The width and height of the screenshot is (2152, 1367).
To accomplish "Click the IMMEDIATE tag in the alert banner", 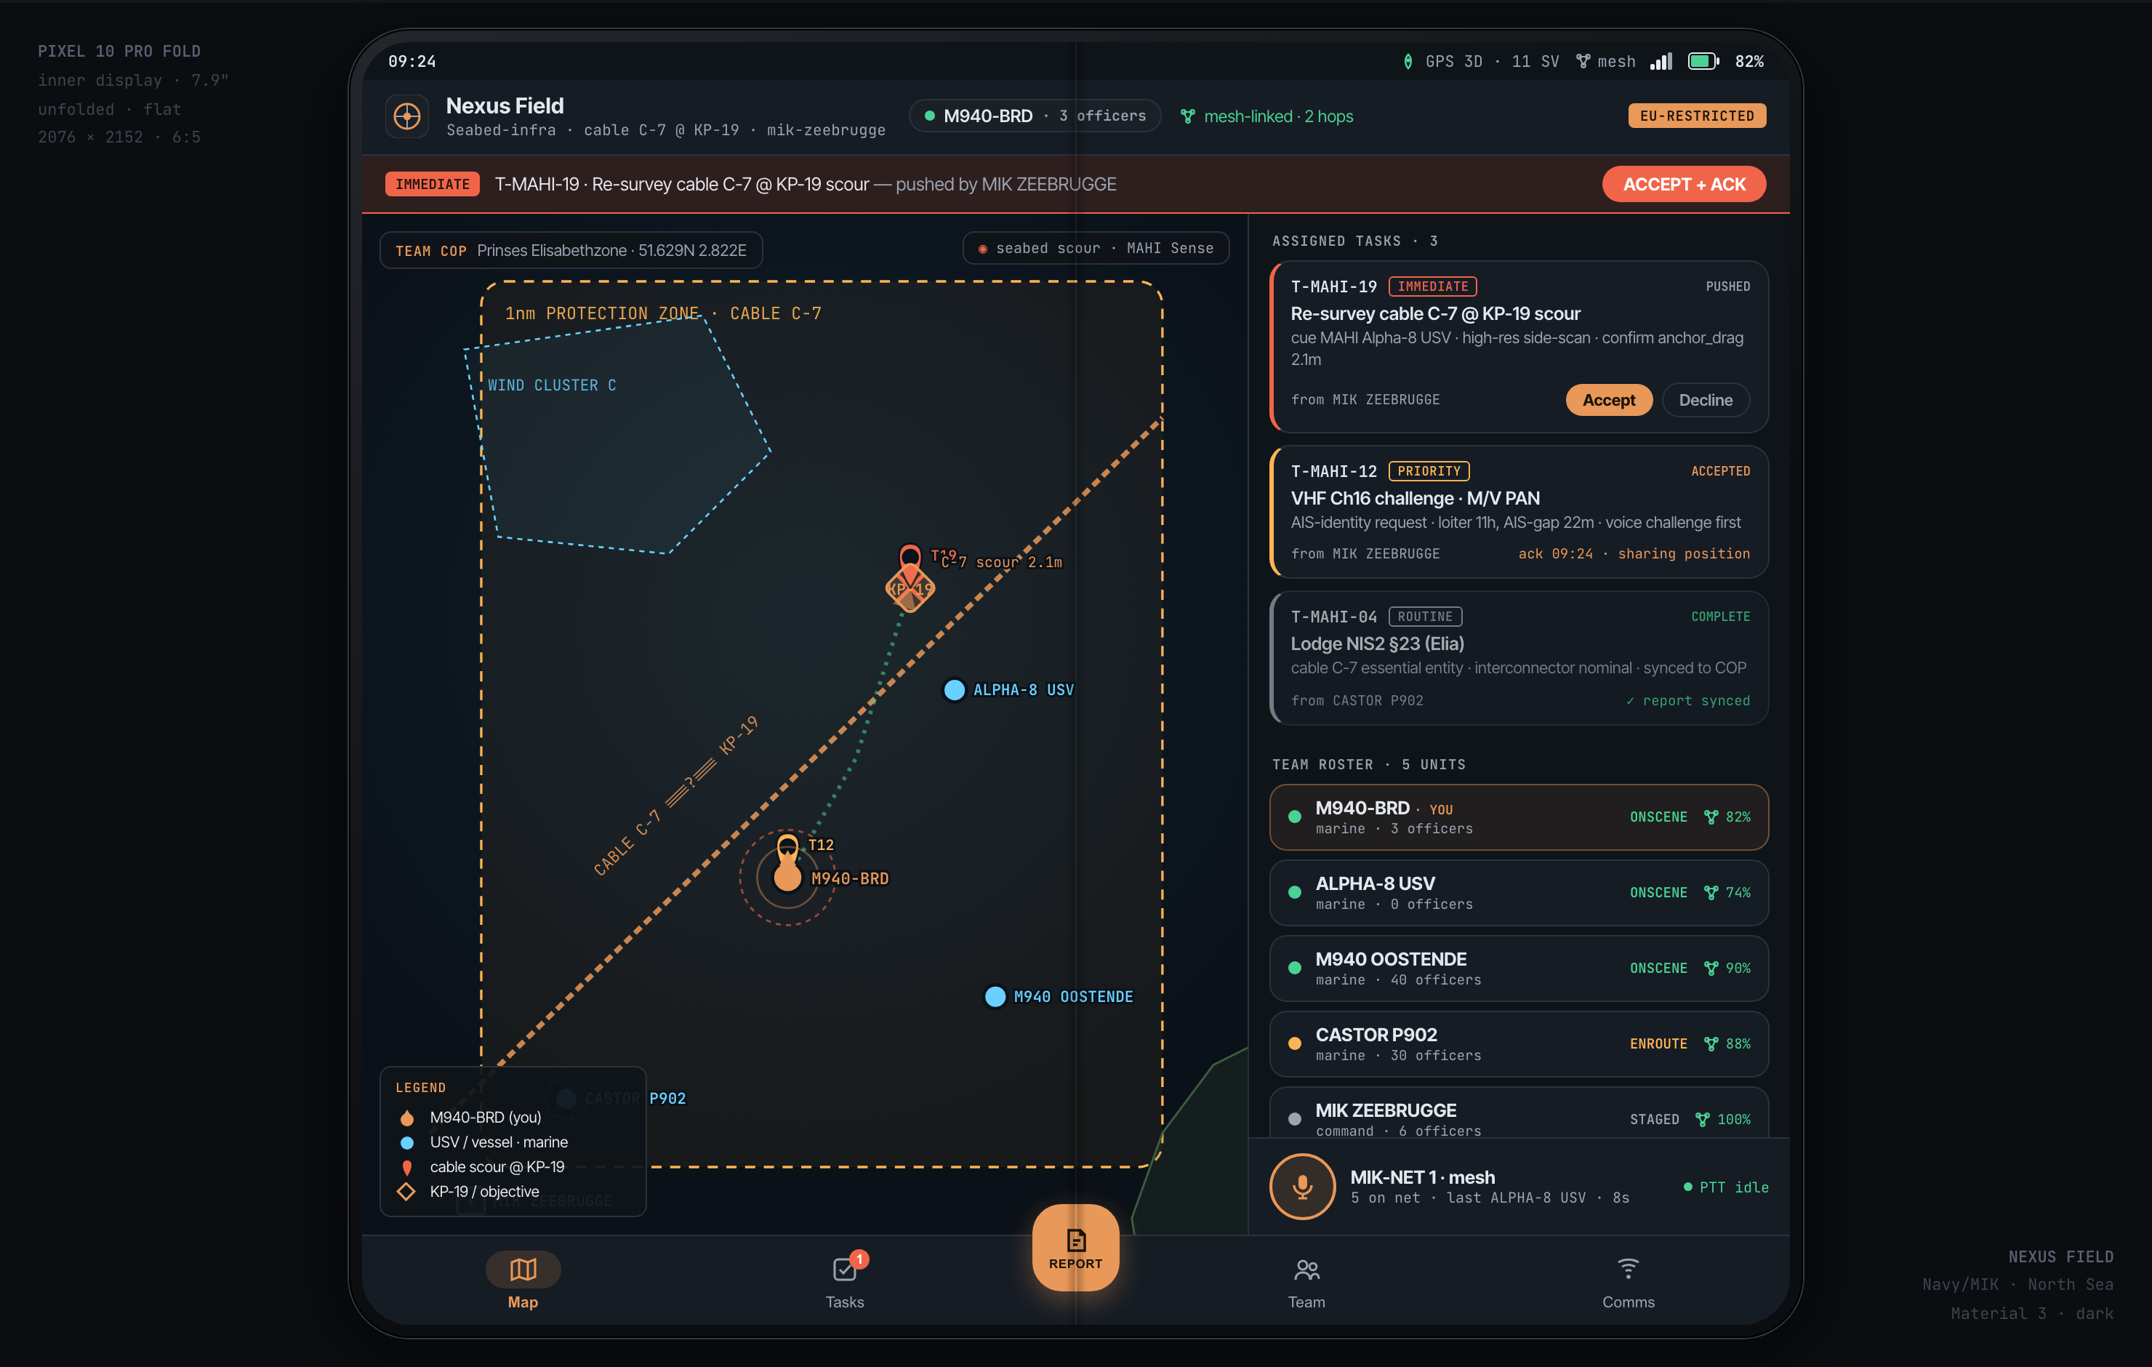I will [433, 184].
